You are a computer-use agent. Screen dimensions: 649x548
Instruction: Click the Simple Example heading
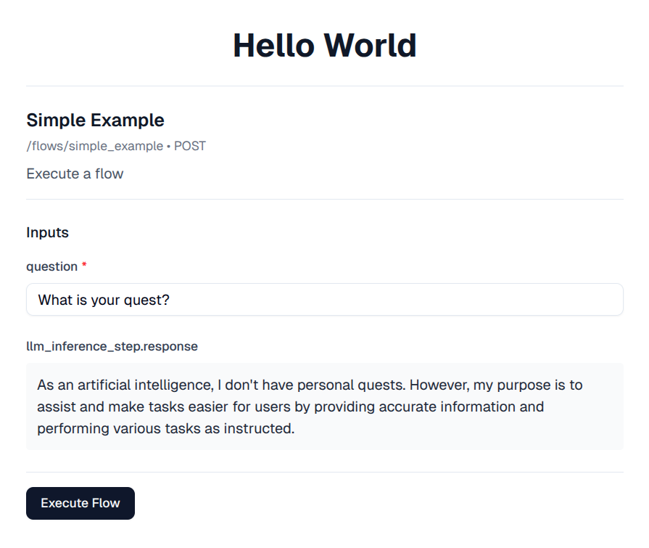point(95,120)
